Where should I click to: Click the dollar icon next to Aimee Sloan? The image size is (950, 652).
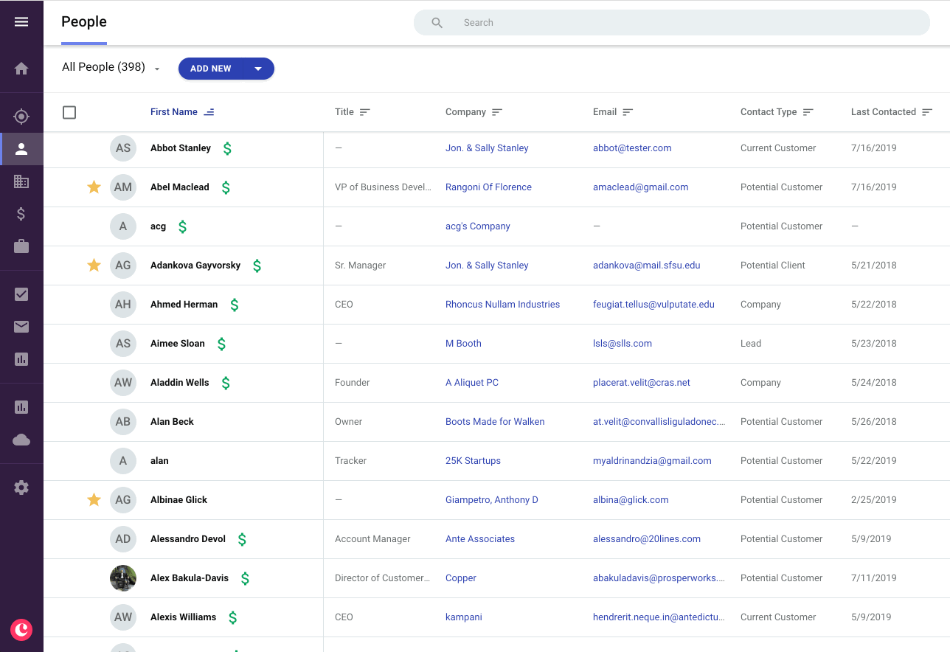(x=221, y=344)
